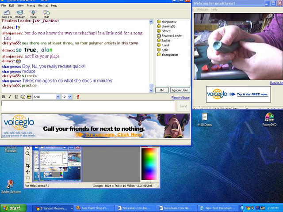Click the Yahoo! Messenger taskbar group
Viewport: 283px width, 212px height.
pos(52,208)
